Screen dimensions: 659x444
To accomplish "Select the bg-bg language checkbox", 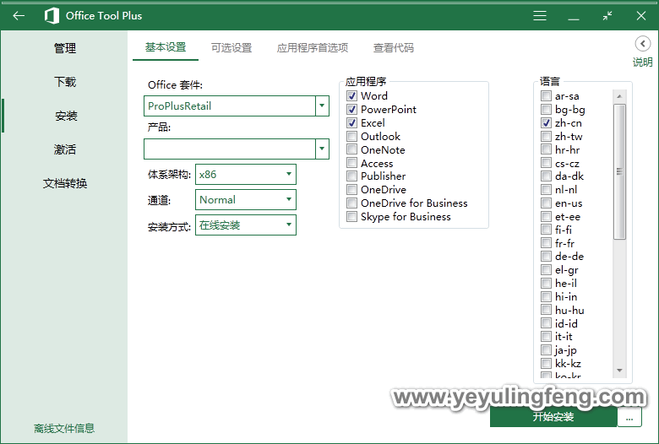I will (546, 110).
